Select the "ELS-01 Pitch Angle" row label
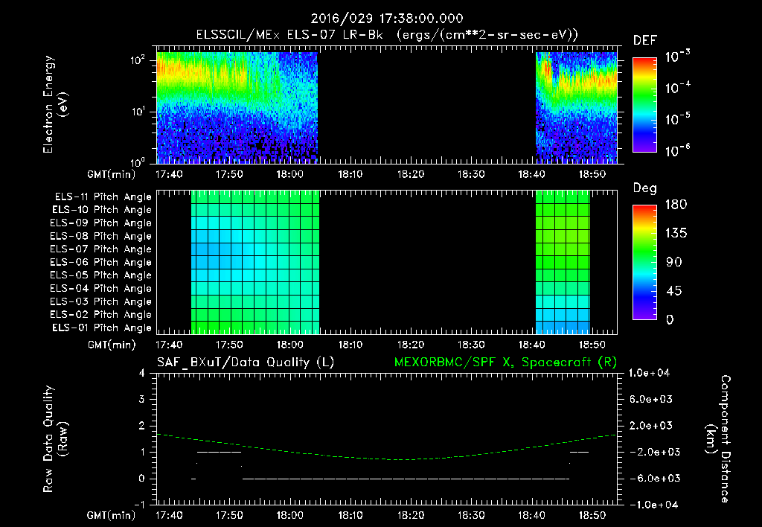Viewport: 762px width, 527px height. tap(102, 328)
